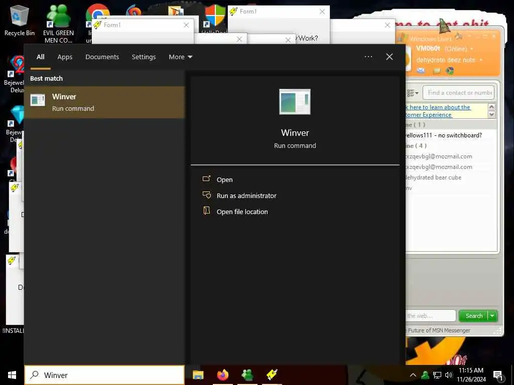Select second xzqevbgl@mozmail.com contact
The image size is (514, 385).
pos(439,167)
